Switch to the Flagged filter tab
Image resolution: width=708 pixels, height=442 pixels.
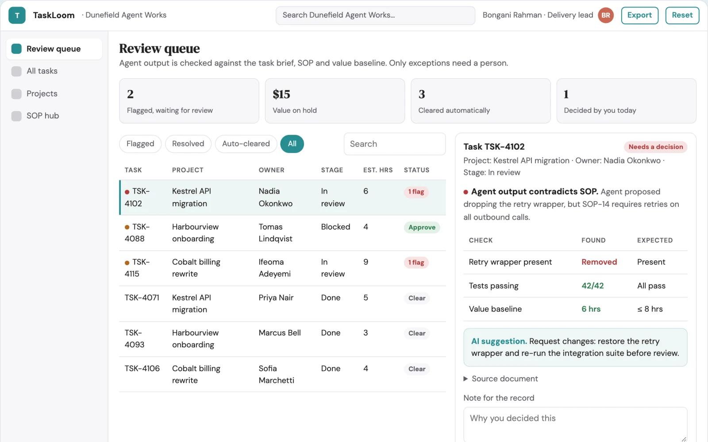[140, 144]
